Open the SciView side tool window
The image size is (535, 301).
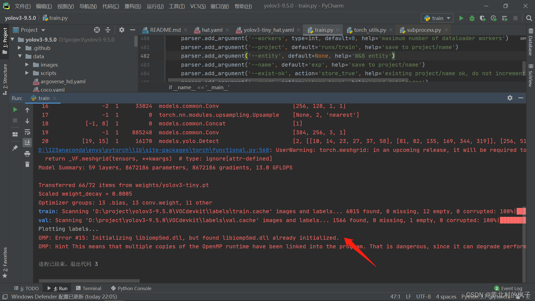tap(531, 76)
